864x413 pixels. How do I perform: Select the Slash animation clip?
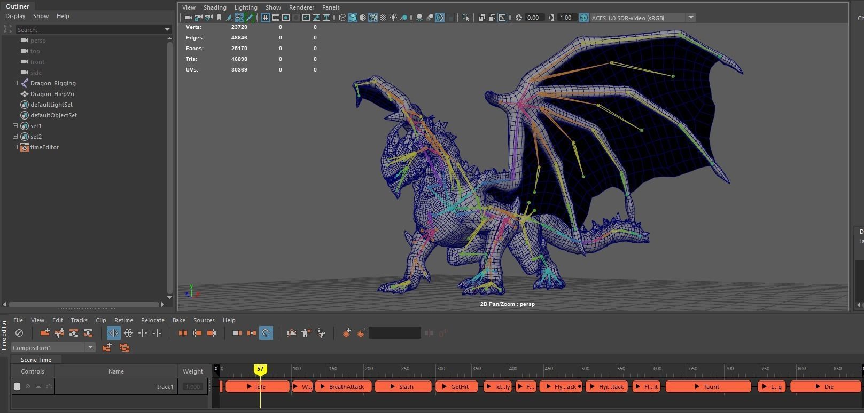coord(403,387)
